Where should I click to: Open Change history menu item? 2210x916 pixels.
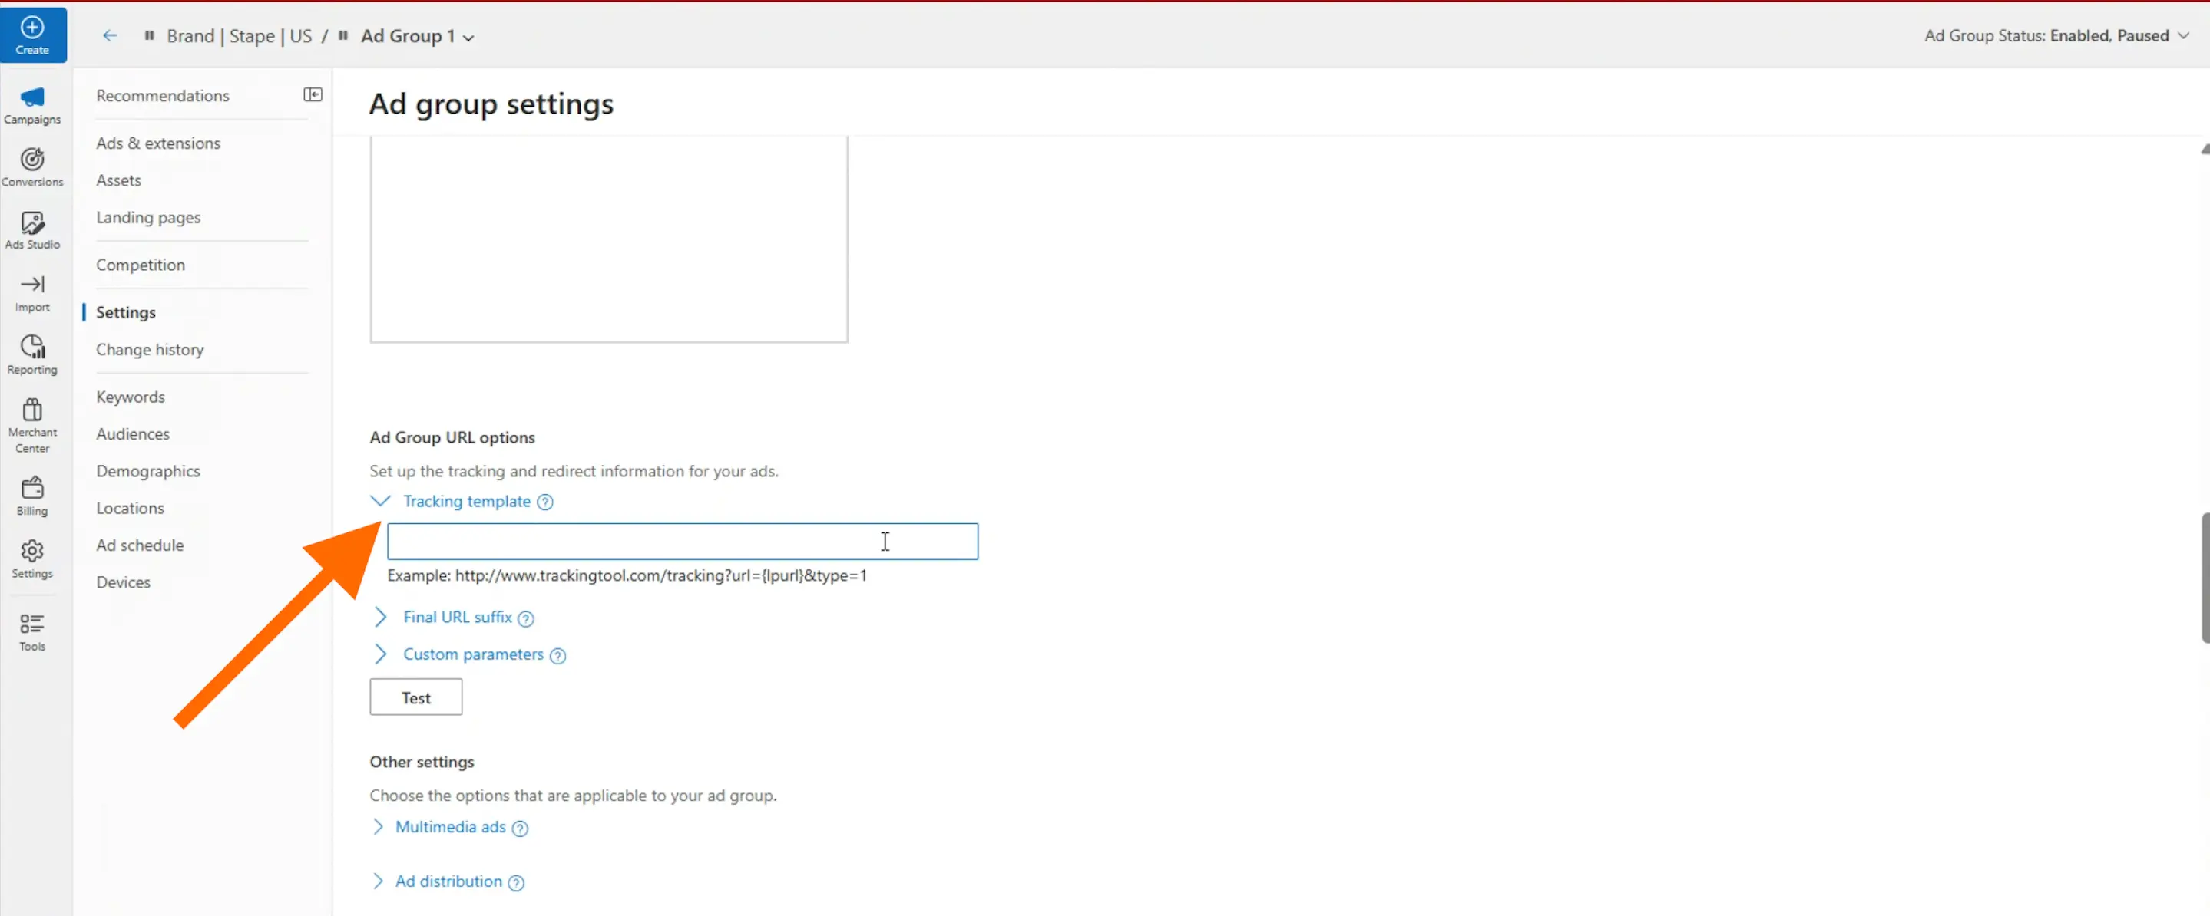point(151,350)
